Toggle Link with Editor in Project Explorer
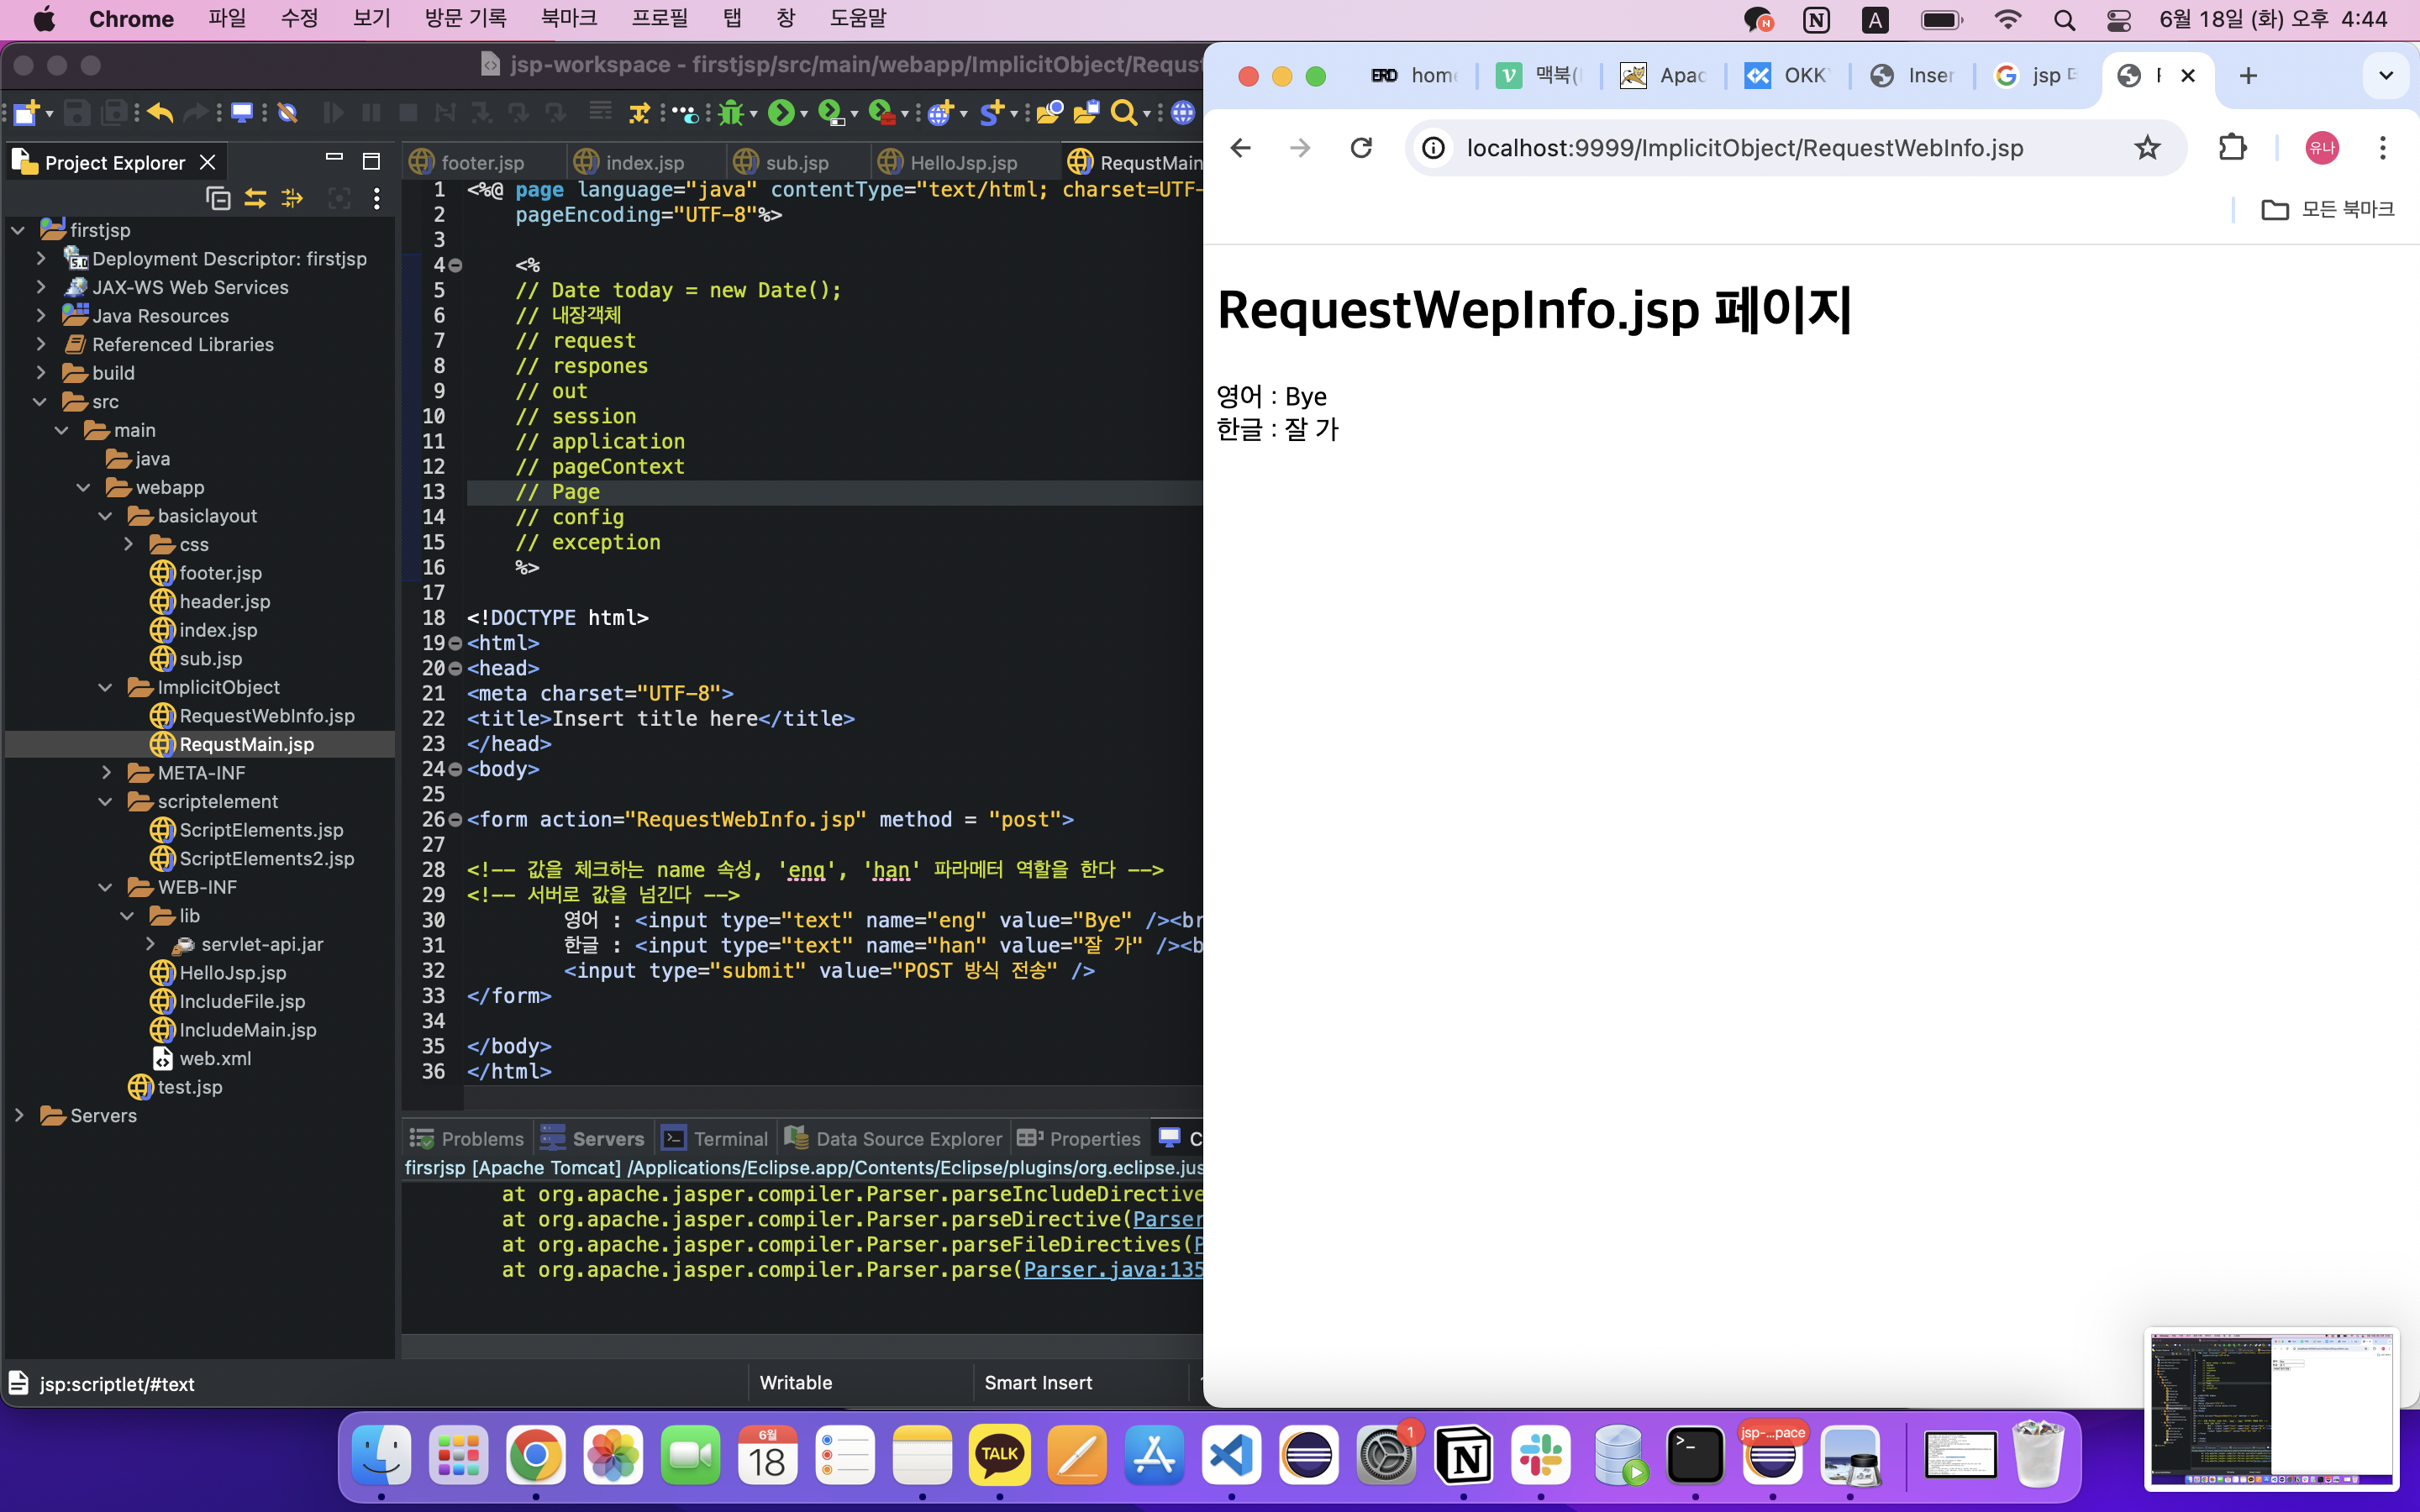 256,198
